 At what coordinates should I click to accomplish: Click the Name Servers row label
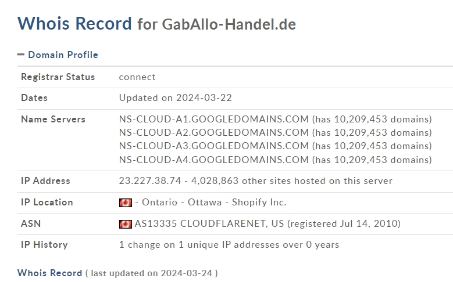pos(53,120)
